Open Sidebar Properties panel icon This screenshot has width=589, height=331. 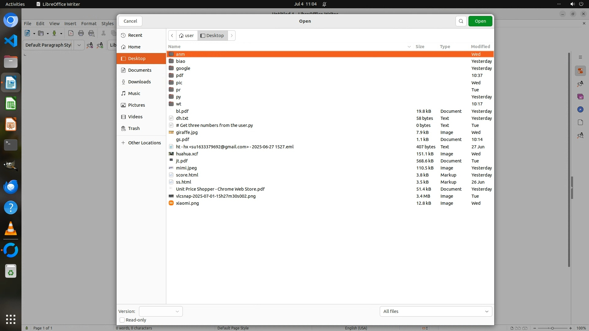[580, 71]
